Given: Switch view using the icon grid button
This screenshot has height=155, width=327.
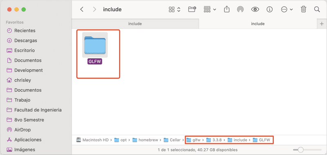Looking at the screenshot, I should point(175,9).
